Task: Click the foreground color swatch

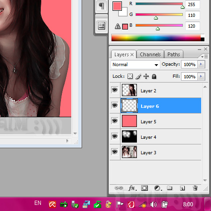Action: point(117,6)
